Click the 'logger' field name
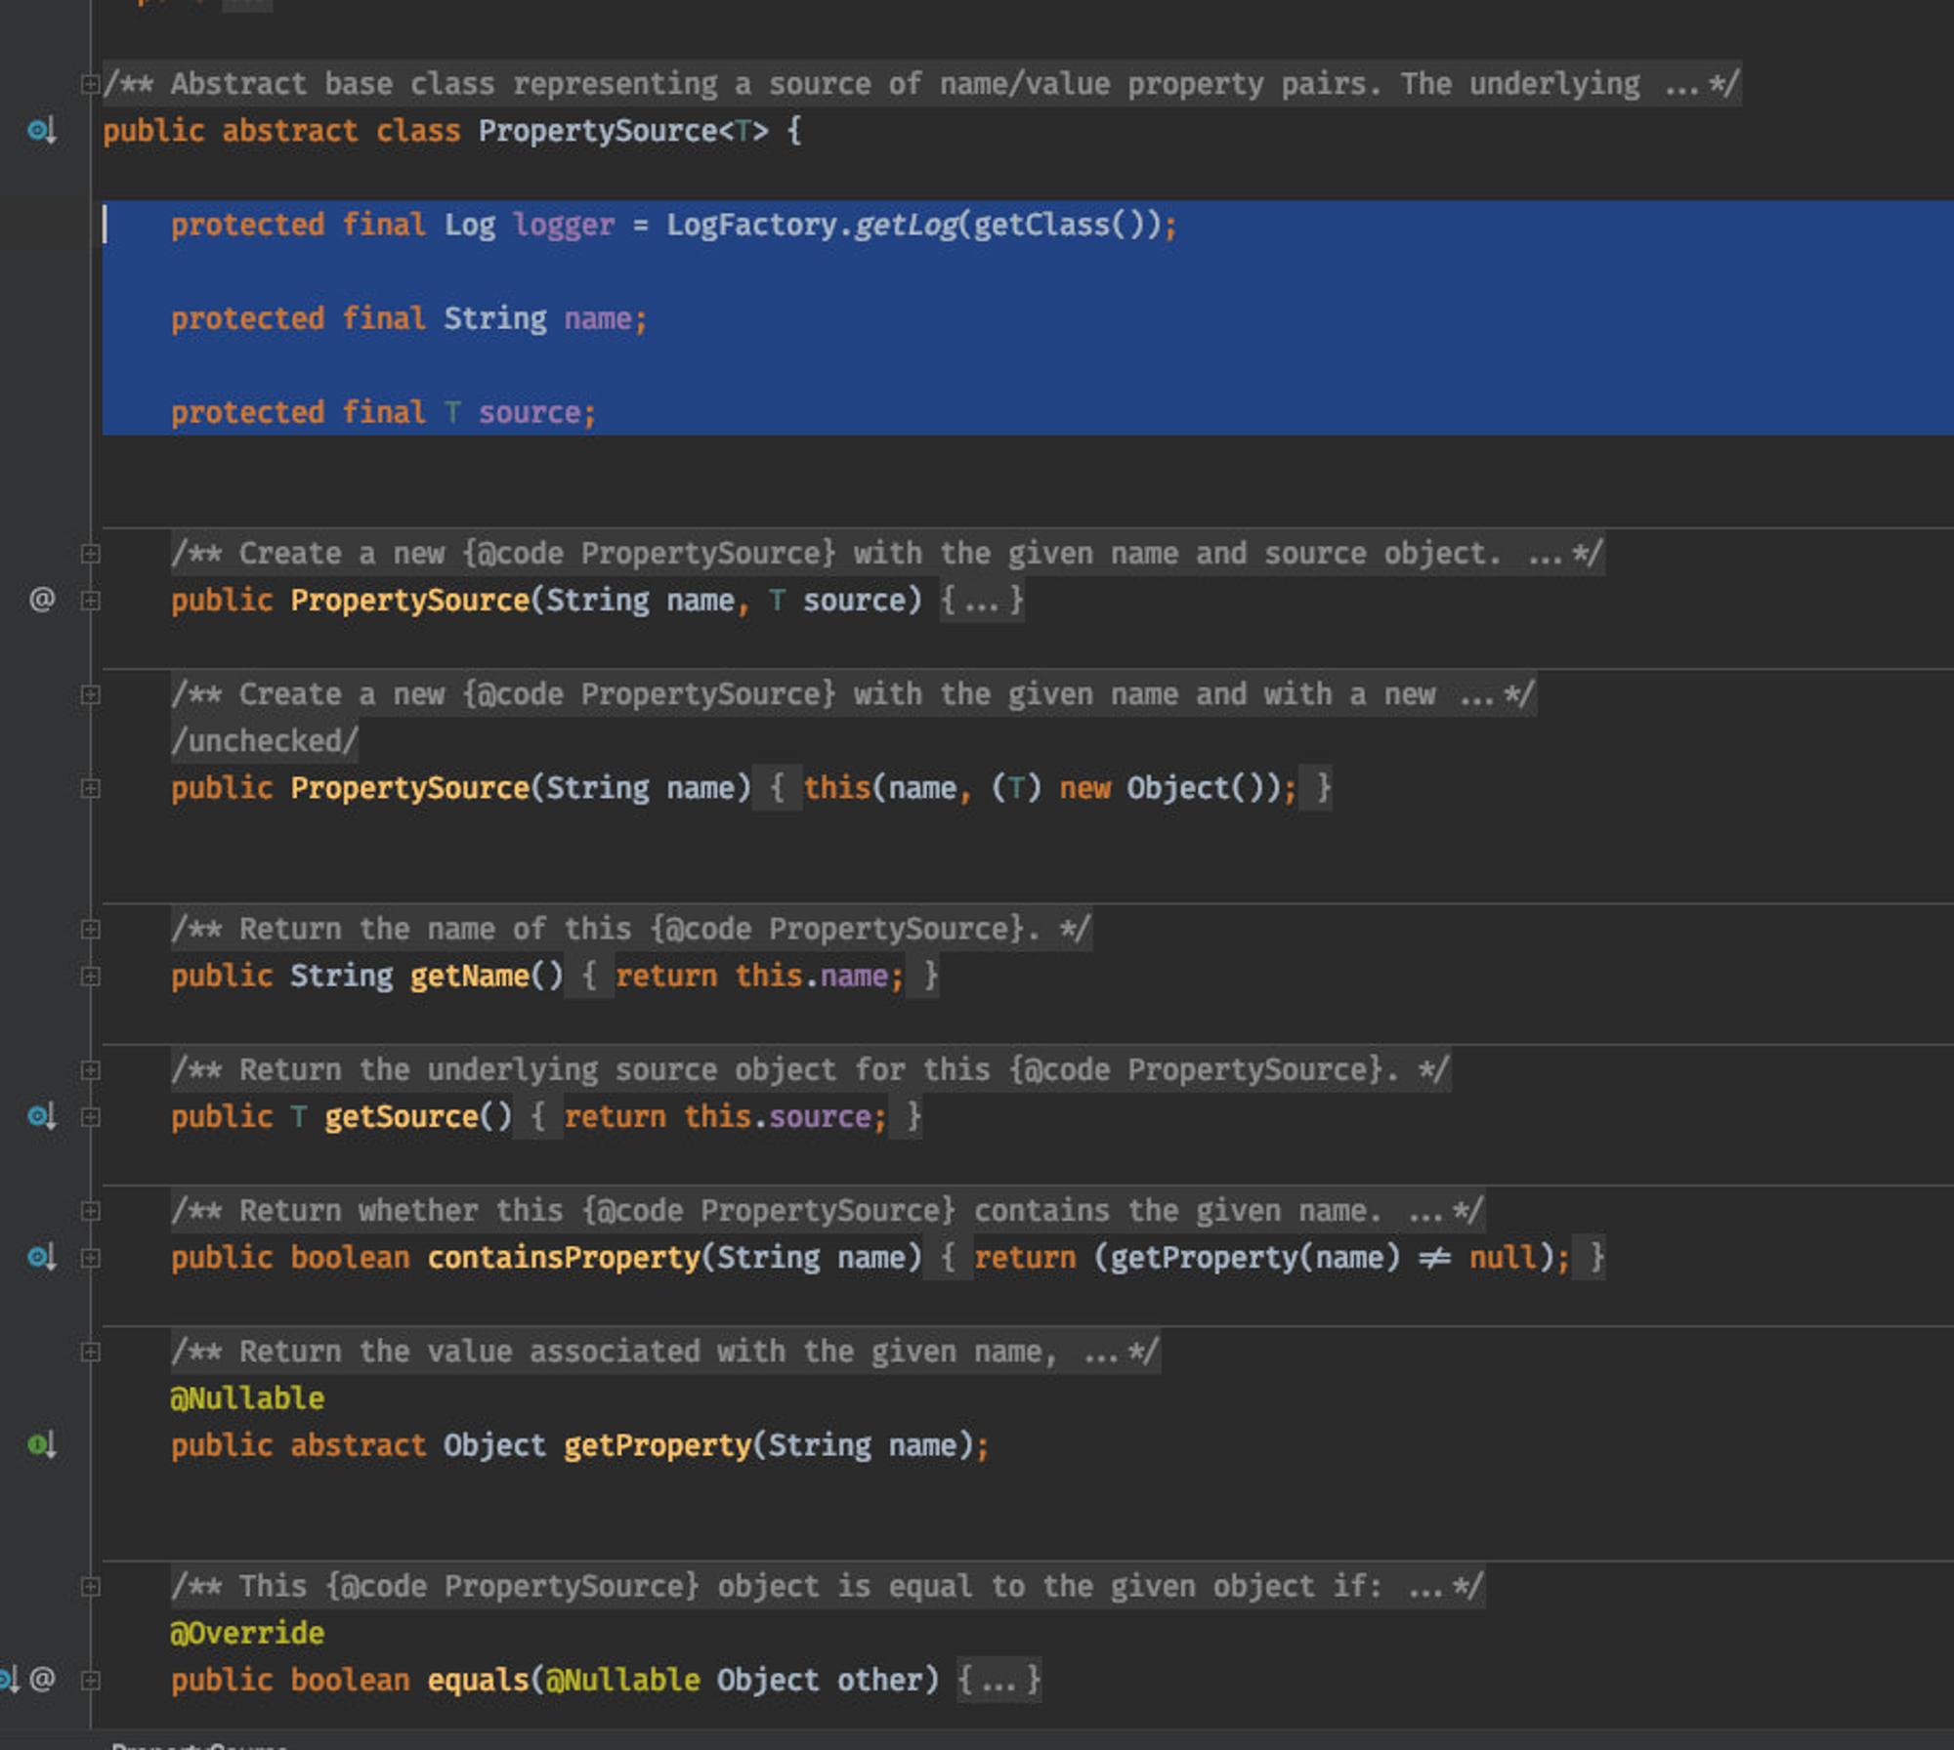The image size is (1954, 1750). (x=564, y=225)
